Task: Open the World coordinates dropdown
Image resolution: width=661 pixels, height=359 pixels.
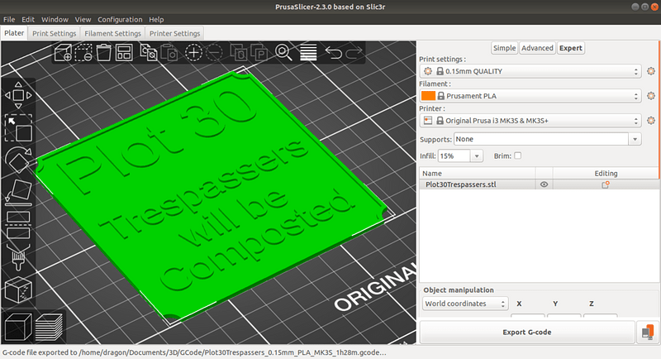Action: 465,304
